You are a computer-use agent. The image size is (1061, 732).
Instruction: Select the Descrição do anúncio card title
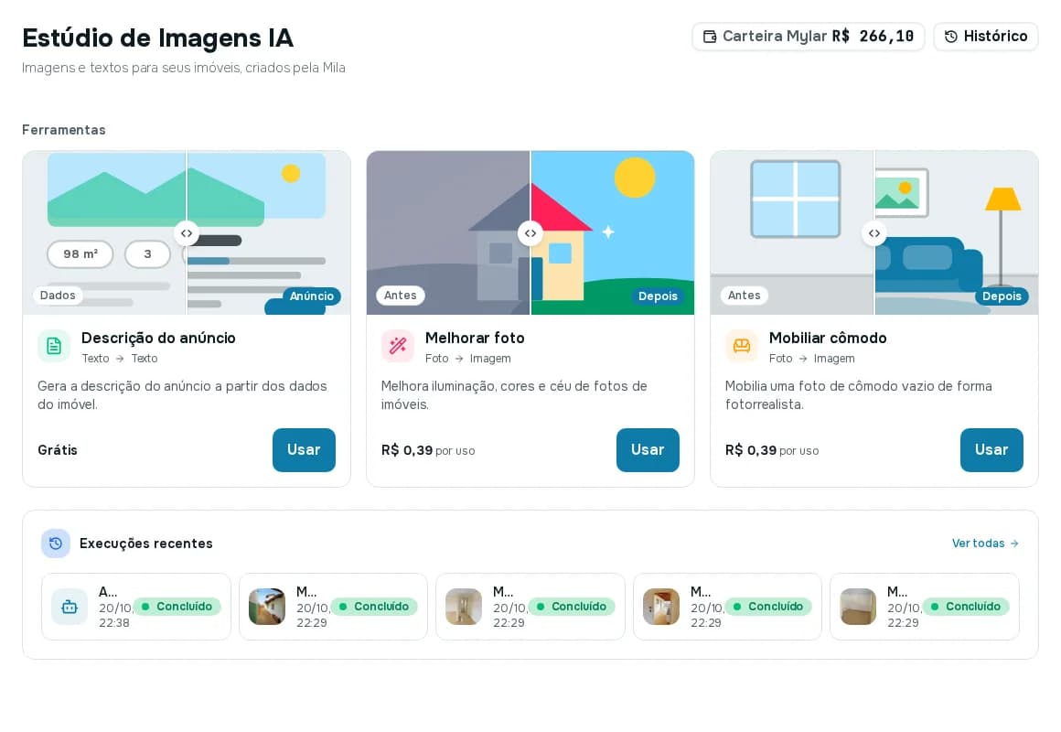pyautogui.click(x=158, y=338)
